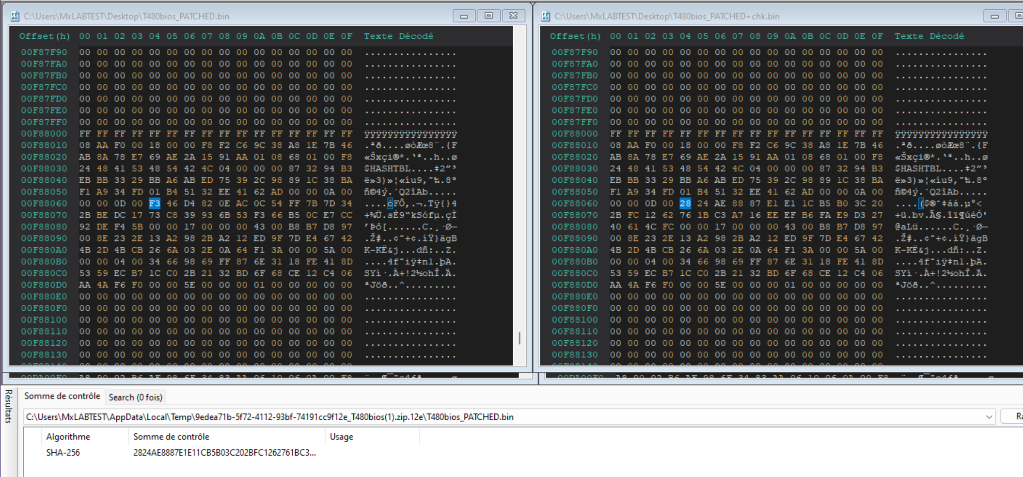The image size is (1023, 477).
Task: Click the Usage column header
Action: (x=342, y=437)
